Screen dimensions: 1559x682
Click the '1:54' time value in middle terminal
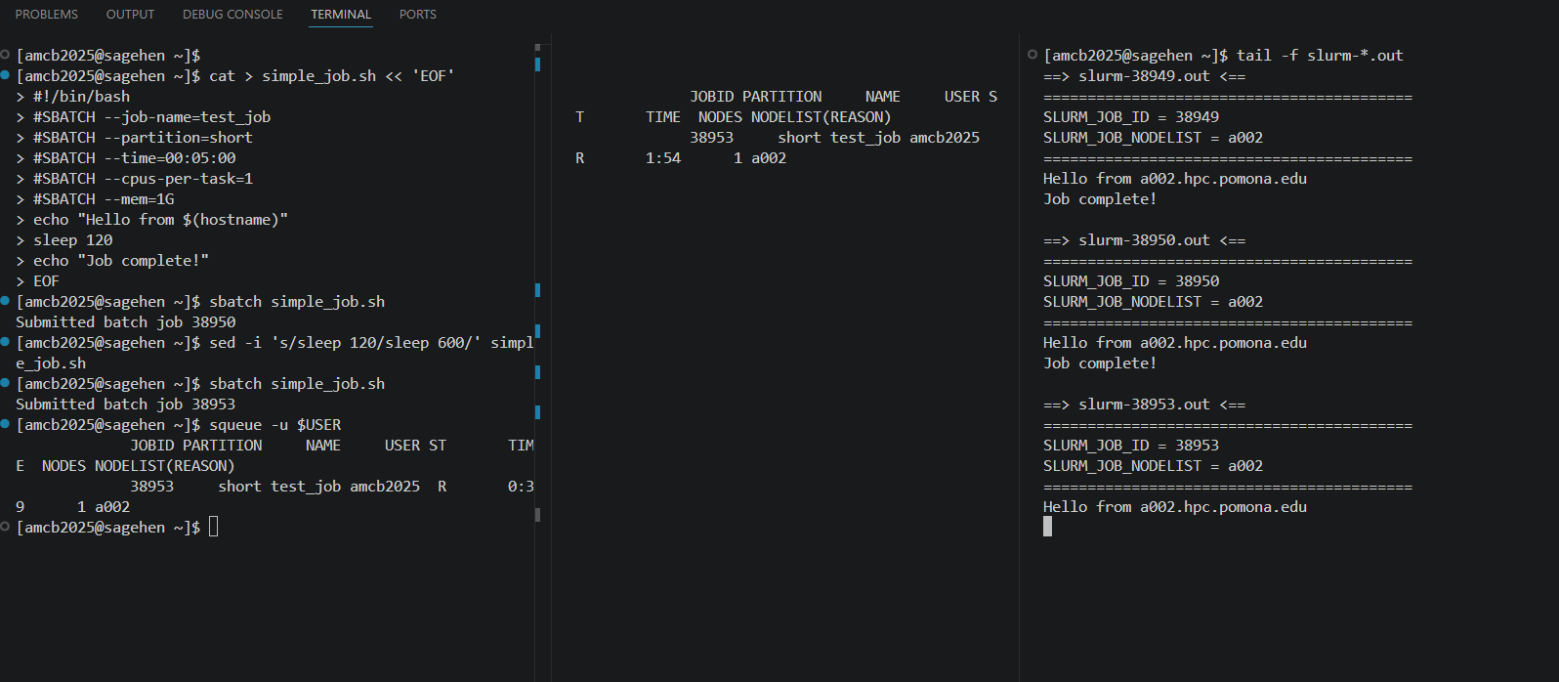(x=663, y=158)
